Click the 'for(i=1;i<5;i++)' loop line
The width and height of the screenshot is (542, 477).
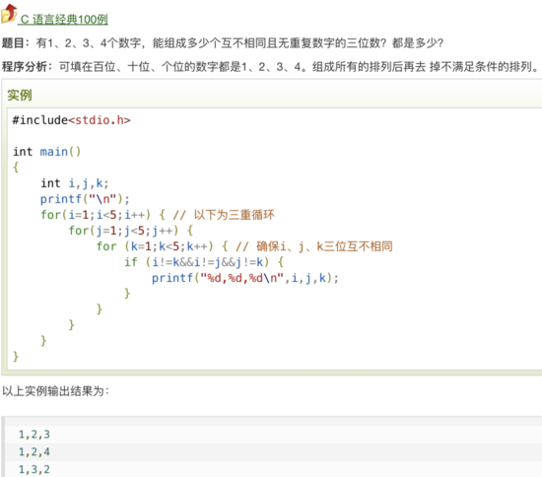[x=102, y=215]
